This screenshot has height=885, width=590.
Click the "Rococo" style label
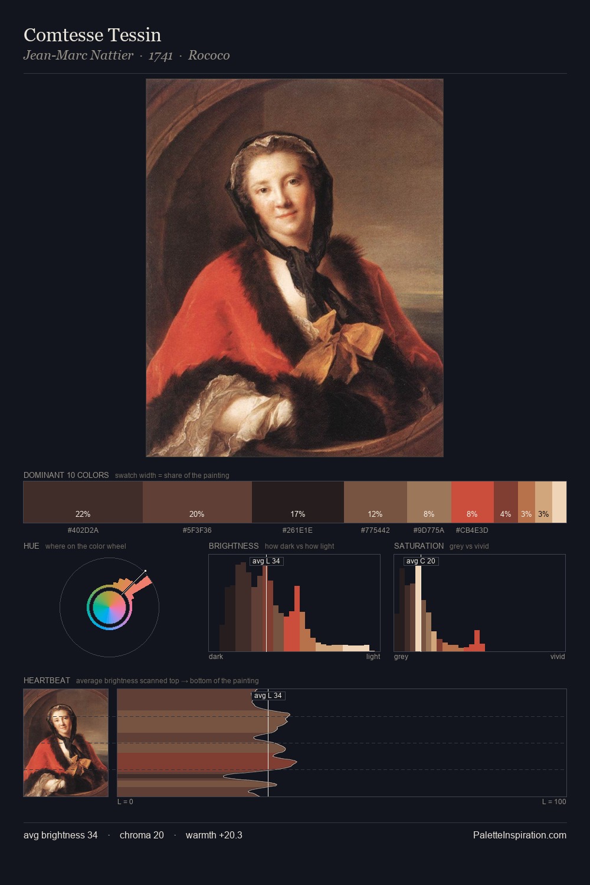pos(209,55)
